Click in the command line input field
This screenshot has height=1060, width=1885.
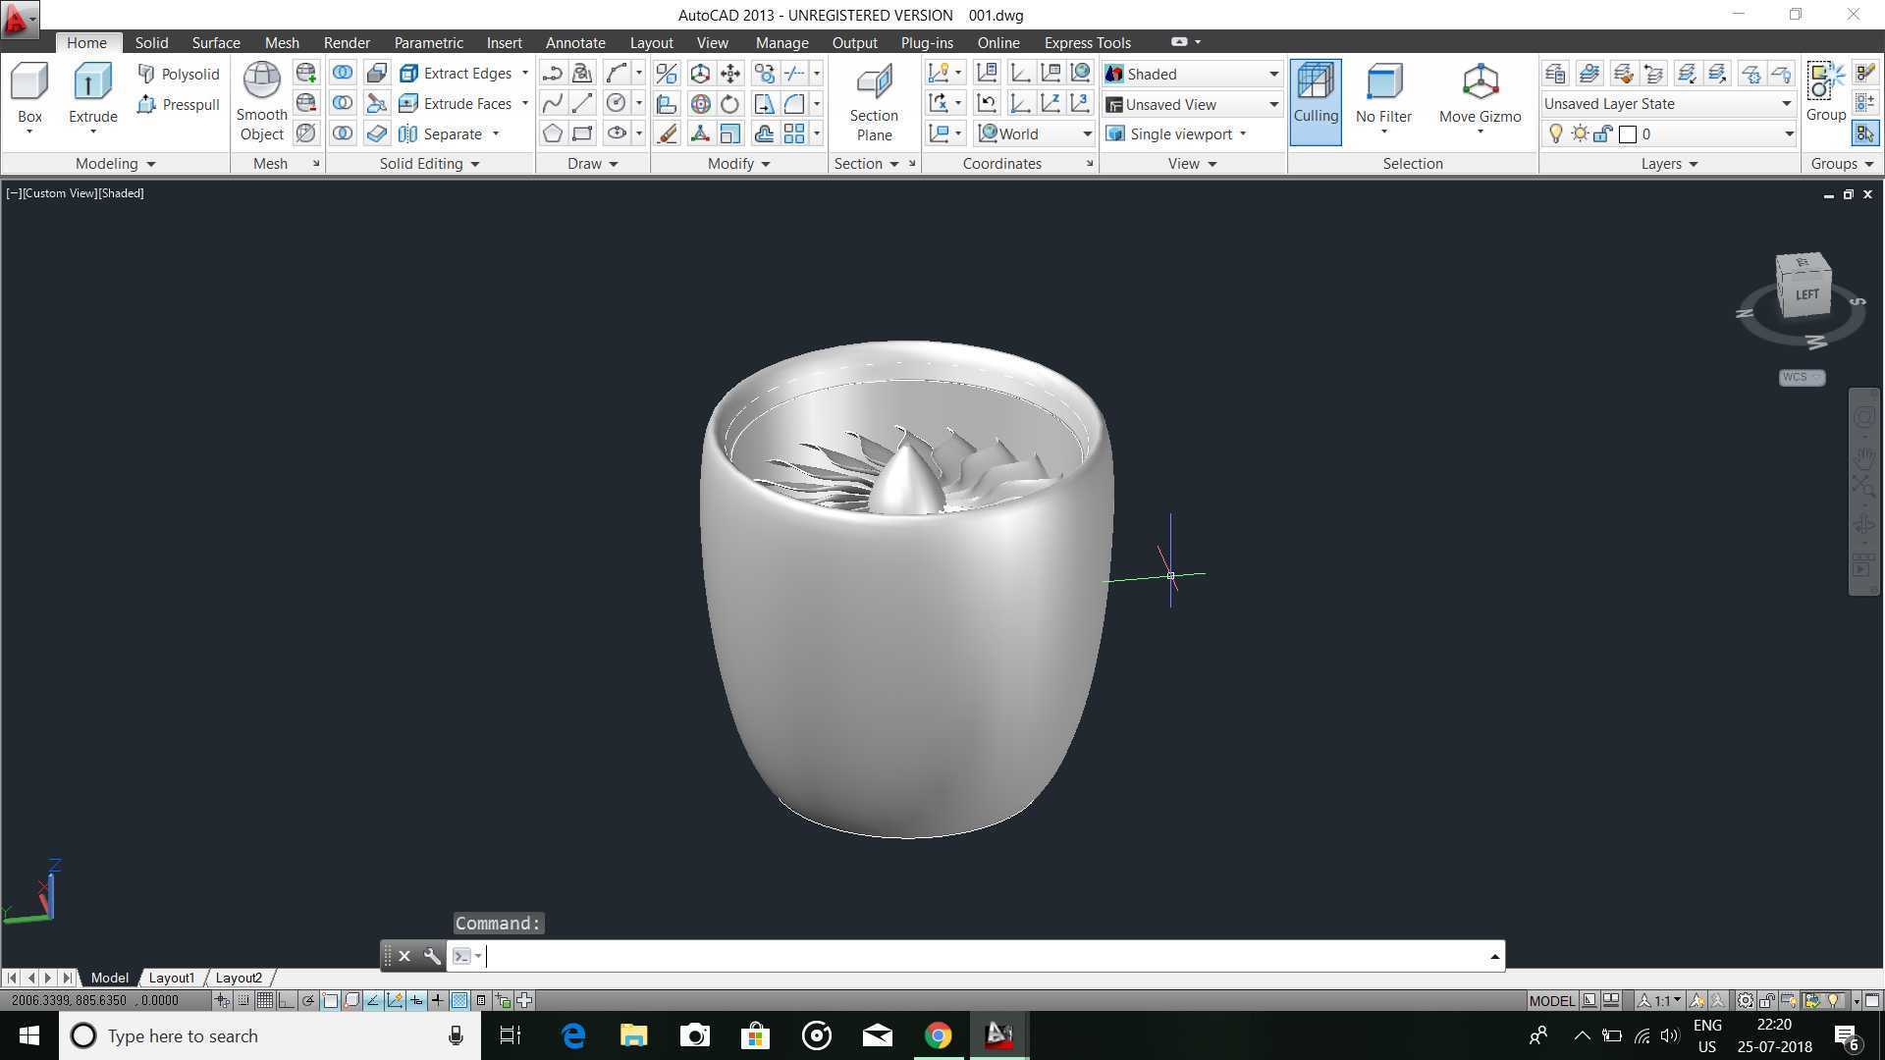(x=987, y=956)
